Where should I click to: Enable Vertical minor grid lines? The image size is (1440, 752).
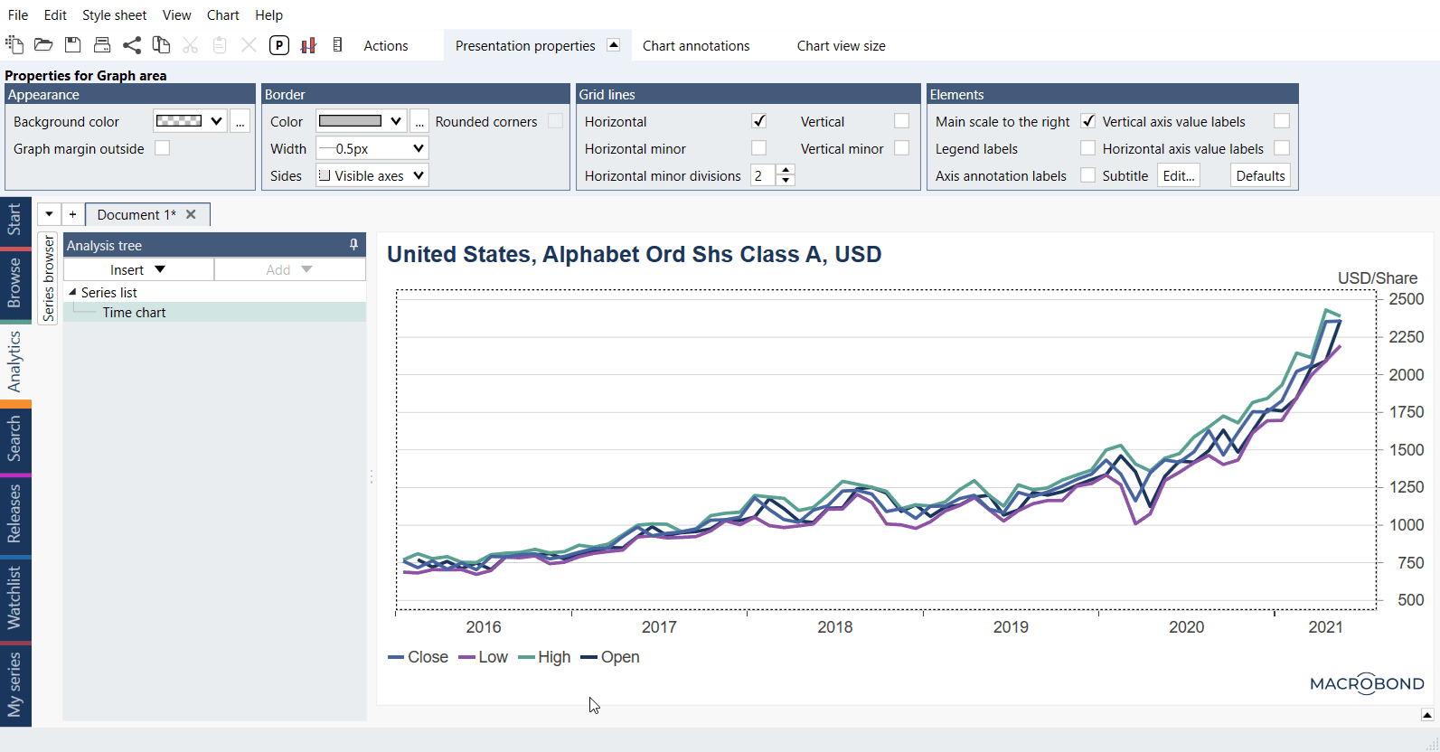[901, 148]
